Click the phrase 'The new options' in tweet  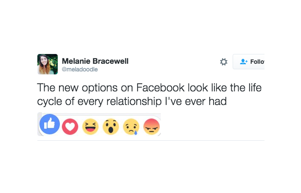77,88
